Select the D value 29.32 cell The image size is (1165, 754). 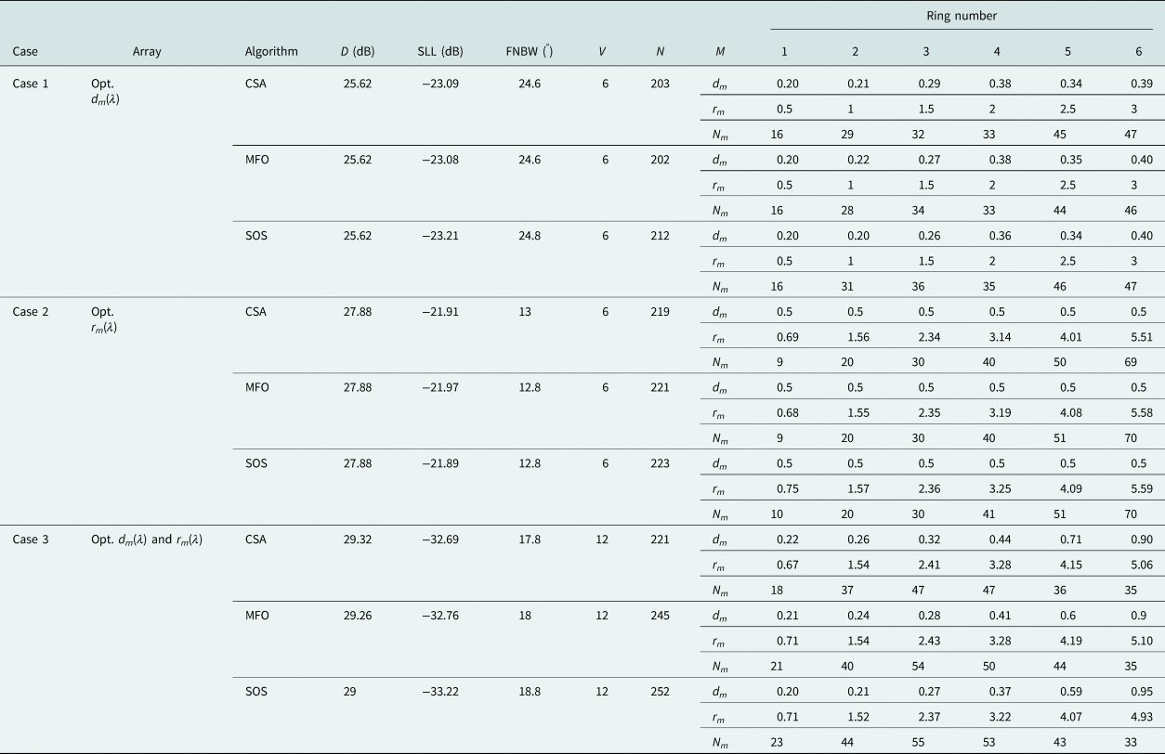click(x=358, y=539)
